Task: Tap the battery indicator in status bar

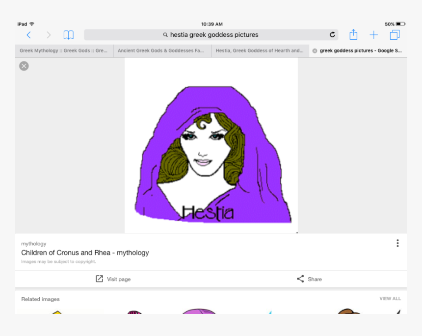Action: (400, 24)
